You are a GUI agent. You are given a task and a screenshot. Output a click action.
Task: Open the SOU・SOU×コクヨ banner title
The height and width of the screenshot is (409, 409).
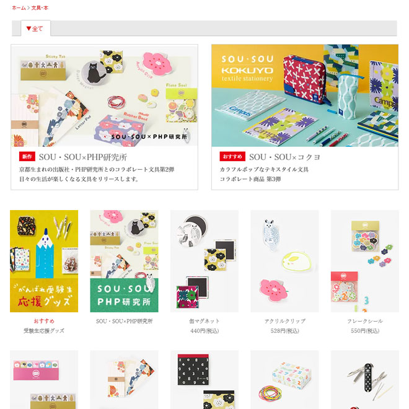284,157
